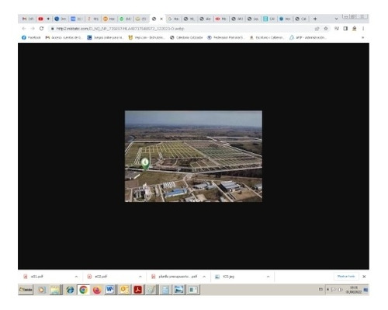388x310 pixels.
Task: Click the address bar URL field
Action: click(x=181, y=29)
